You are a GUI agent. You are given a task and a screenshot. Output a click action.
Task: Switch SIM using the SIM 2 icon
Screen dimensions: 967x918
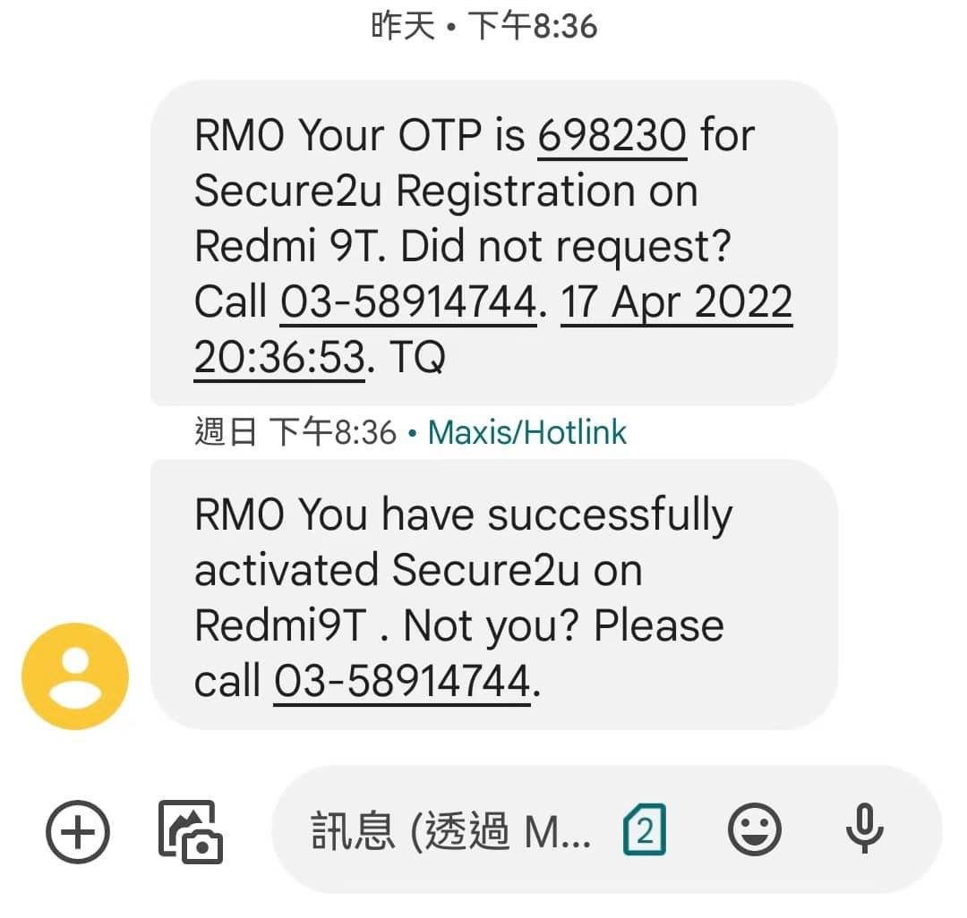645,829
